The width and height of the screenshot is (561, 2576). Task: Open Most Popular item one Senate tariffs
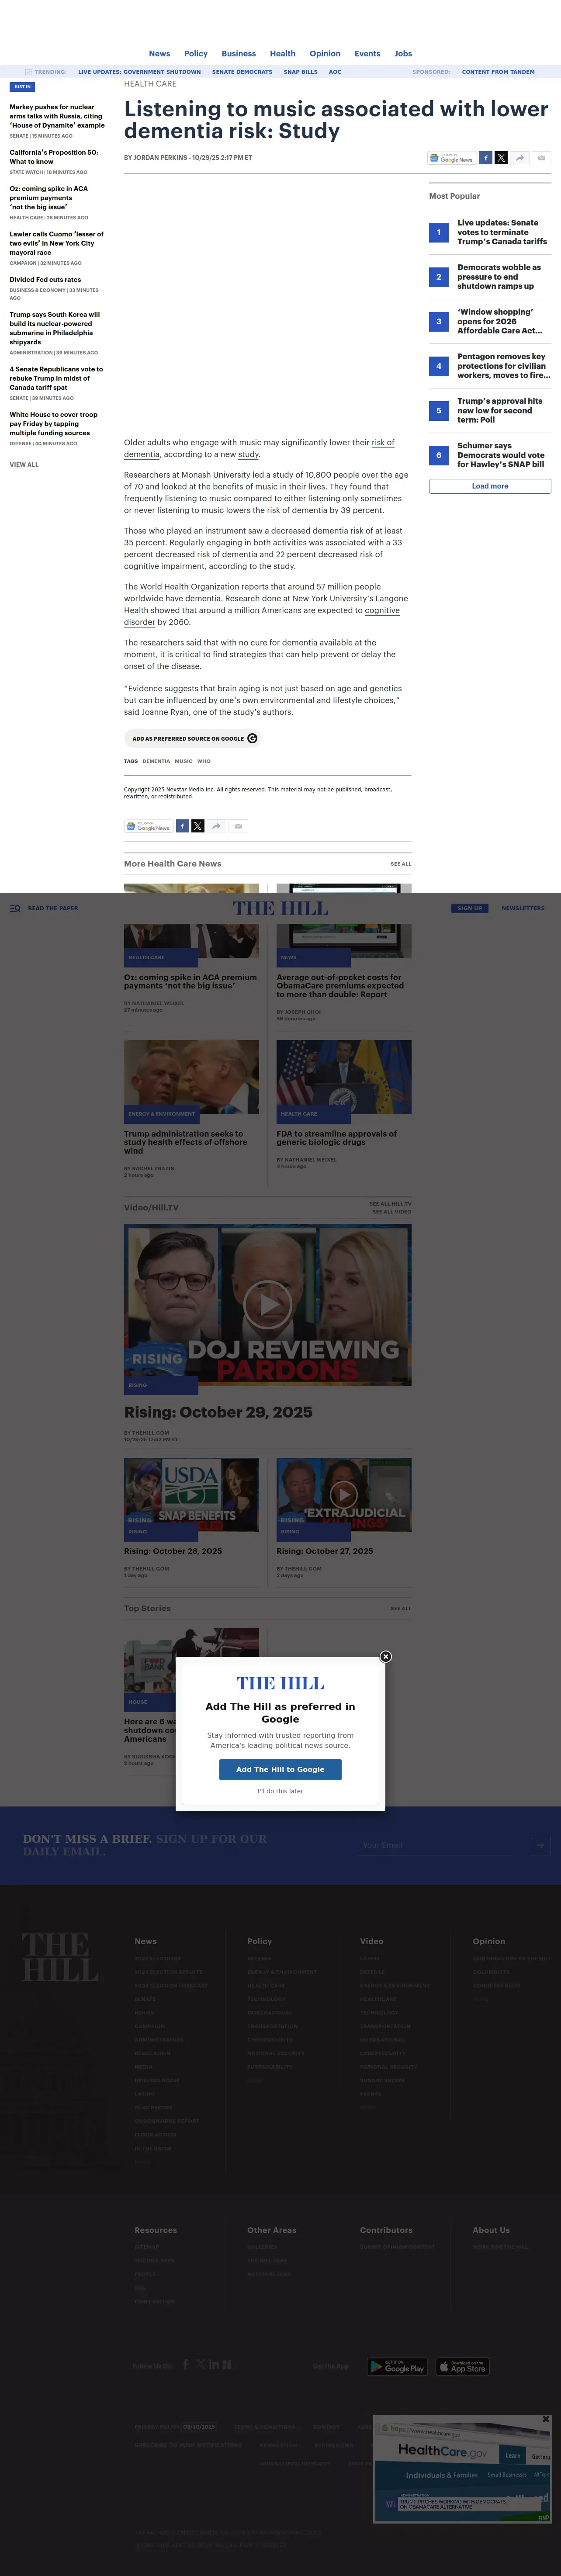tap(502, 232)
